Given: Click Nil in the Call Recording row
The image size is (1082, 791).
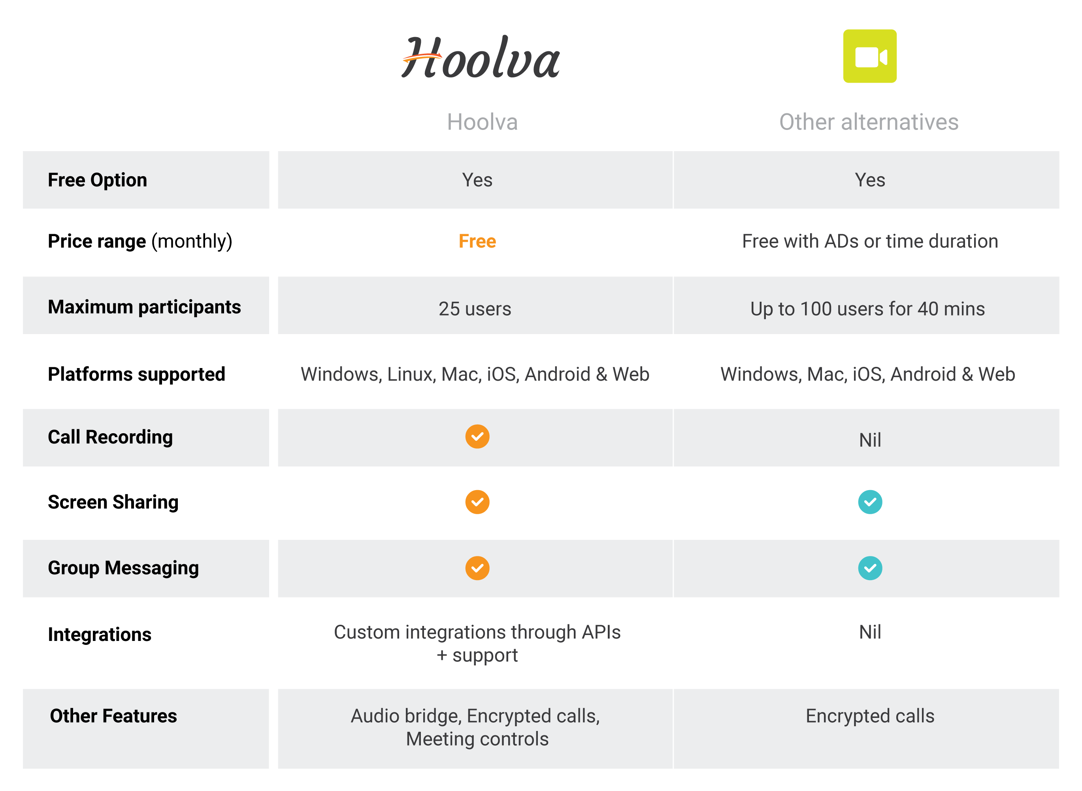Looking at the screenshot, I should 870,440.
